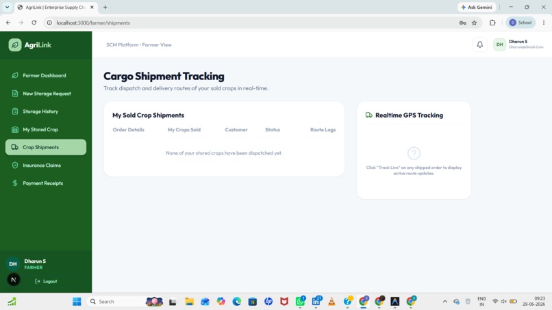This screenshot has height=310, width=552.
Task: Close the AgriLink browser tab
Action: tap(92, 7)
